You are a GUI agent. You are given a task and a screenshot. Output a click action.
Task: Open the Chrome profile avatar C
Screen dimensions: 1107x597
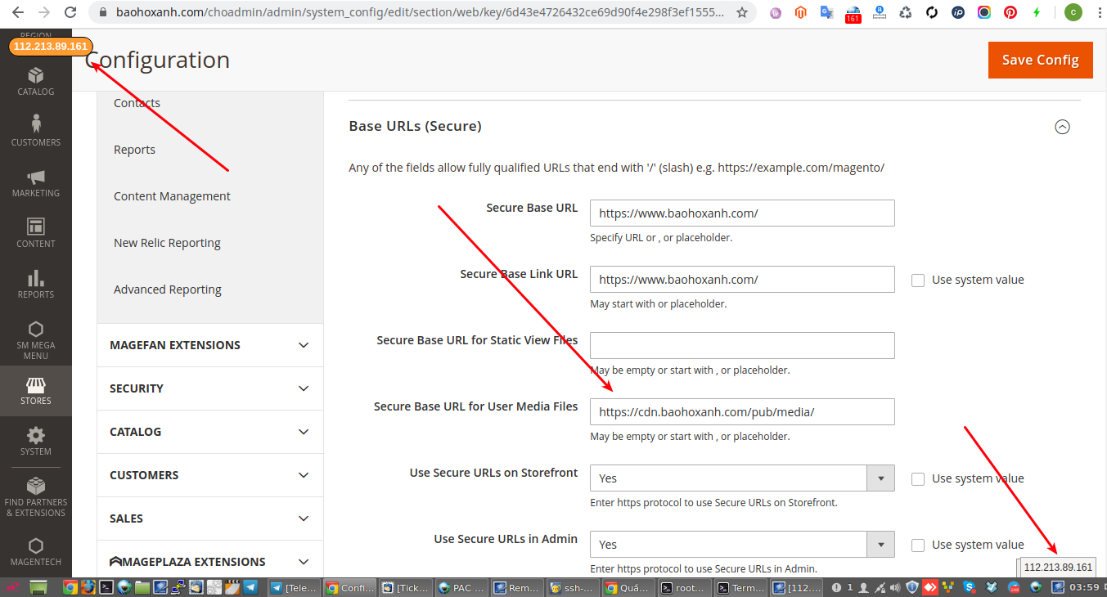coord(1073,12)
